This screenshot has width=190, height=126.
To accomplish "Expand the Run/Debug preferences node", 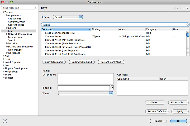I will coord(4,71).
